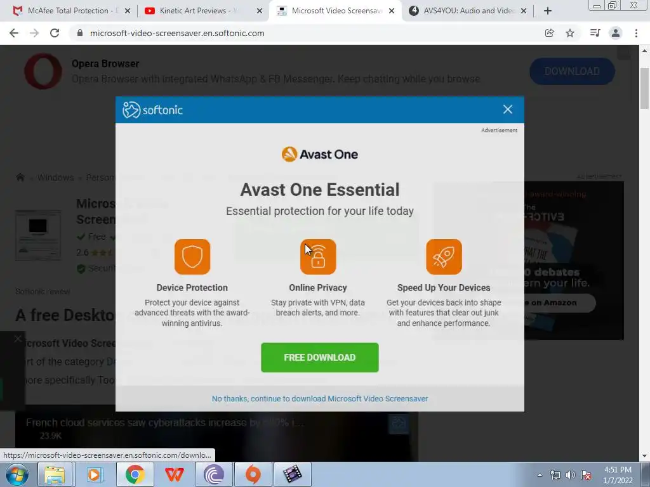This screenshot has width=650, height=487.
Task: Open the orange circular taskbar app
Action: [x=253, y=474]
